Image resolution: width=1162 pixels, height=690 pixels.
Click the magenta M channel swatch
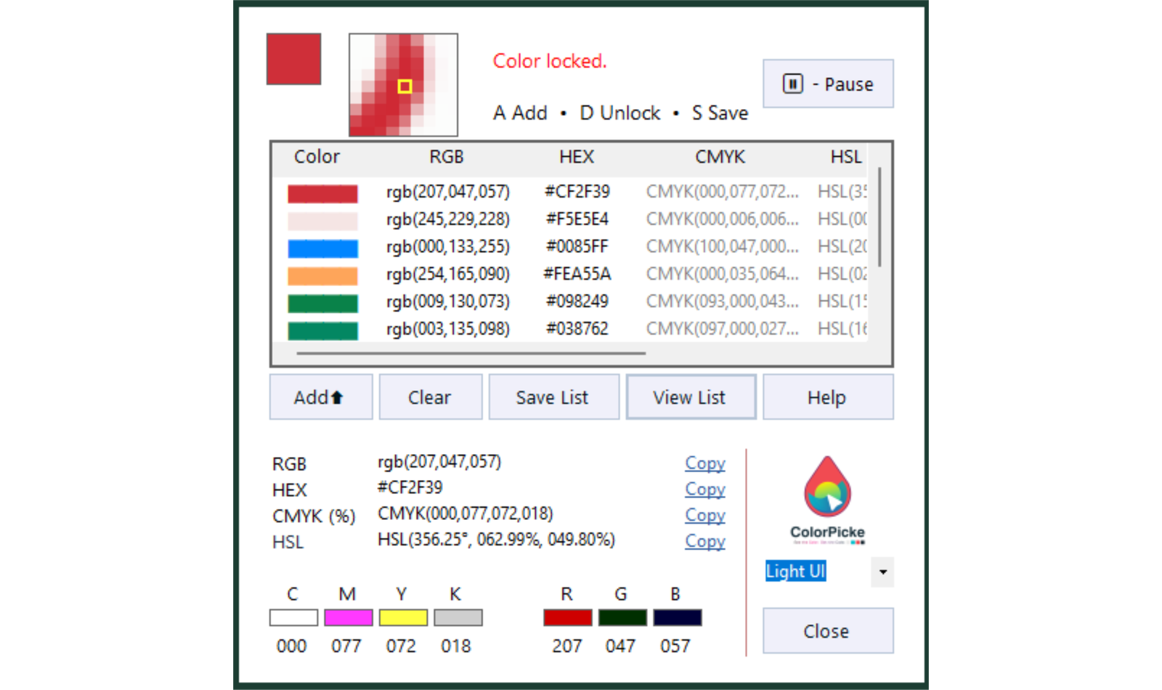click(x=349, y=617)
